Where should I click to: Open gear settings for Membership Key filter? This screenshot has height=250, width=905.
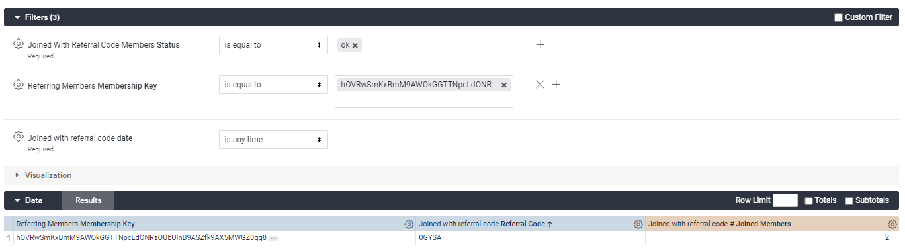pos(19,85)
